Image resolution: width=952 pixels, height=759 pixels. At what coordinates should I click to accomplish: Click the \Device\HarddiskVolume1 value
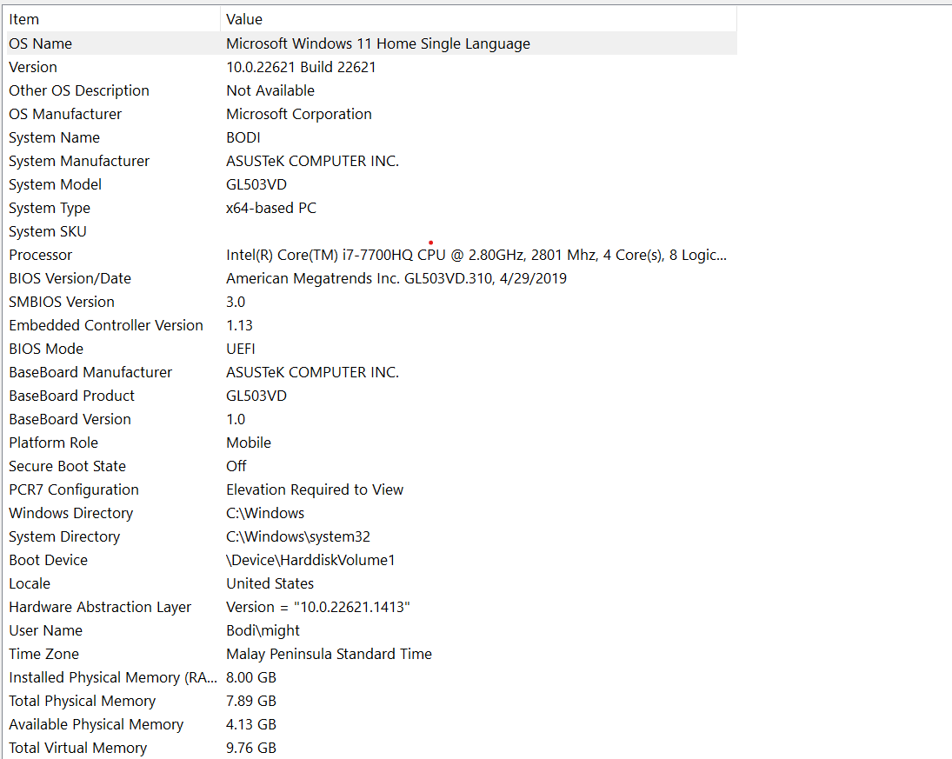310,561
